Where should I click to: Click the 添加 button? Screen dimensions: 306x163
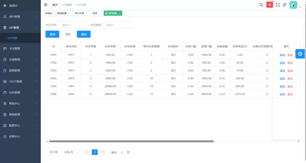pos(84,34)
